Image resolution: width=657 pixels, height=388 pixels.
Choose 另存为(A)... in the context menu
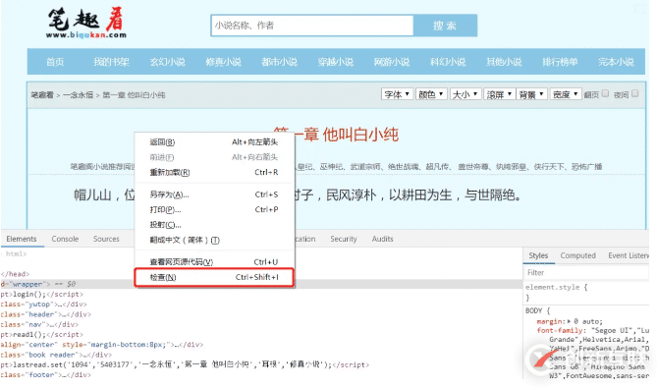(214, 194)
